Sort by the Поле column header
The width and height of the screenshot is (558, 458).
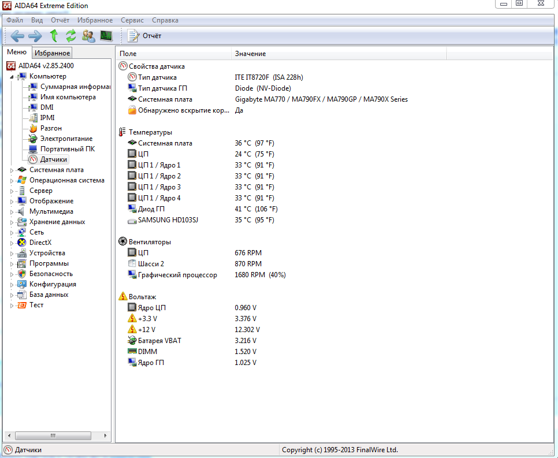tap(173, 54)
